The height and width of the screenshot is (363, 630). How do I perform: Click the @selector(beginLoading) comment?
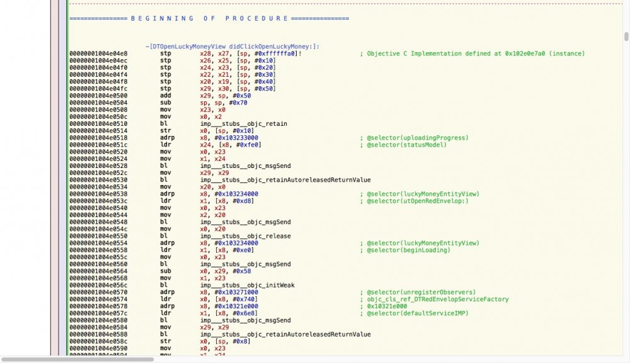point(405,250)
